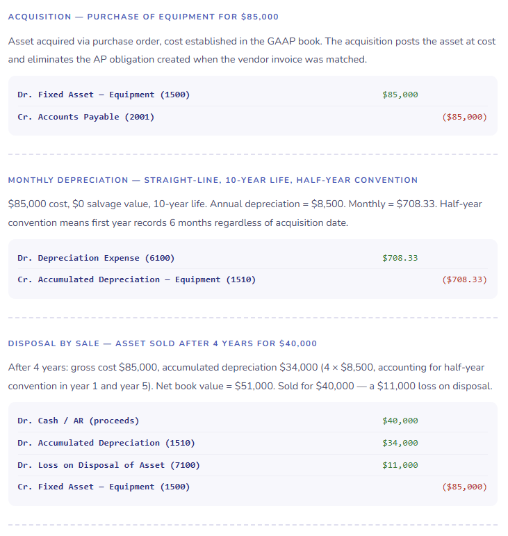Click the $708.33 debit amount

[x=400, y=258]
